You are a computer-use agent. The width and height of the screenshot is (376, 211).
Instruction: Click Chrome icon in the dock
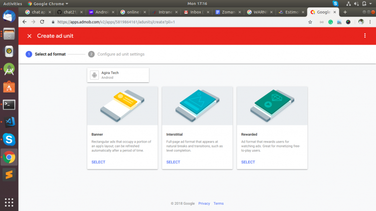pyautogui.click(x=9, y=157)
